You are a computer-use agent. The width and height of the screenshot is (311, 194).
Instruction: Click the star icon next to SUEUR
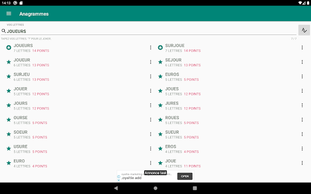click(160, 134)
